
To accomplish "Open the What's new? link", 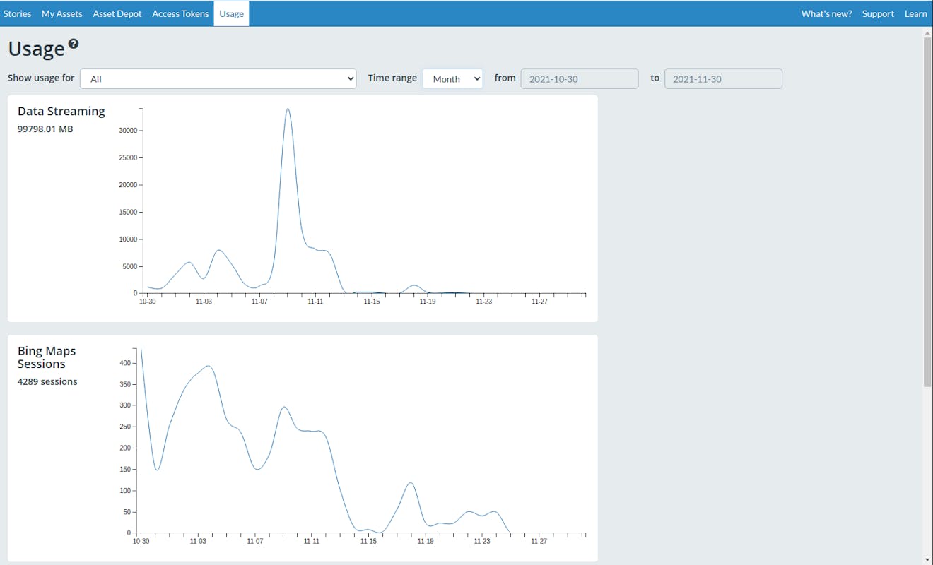I will click(x=826, y=13).
